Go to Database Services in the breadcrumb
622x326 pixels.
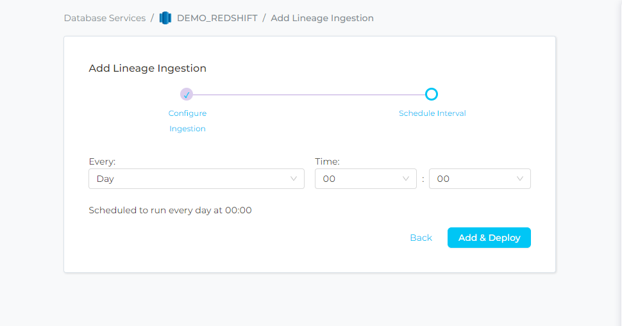tap(105, 18)
